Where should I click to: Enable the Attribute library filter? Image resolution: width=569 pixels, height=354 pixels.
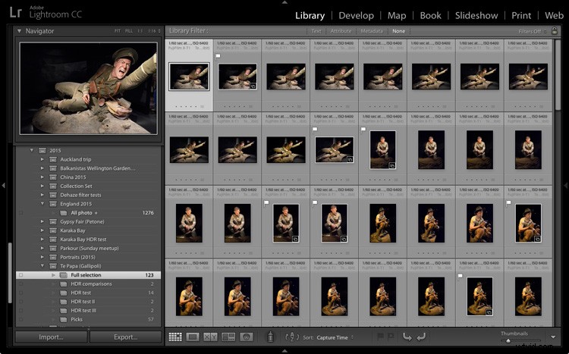341,31
